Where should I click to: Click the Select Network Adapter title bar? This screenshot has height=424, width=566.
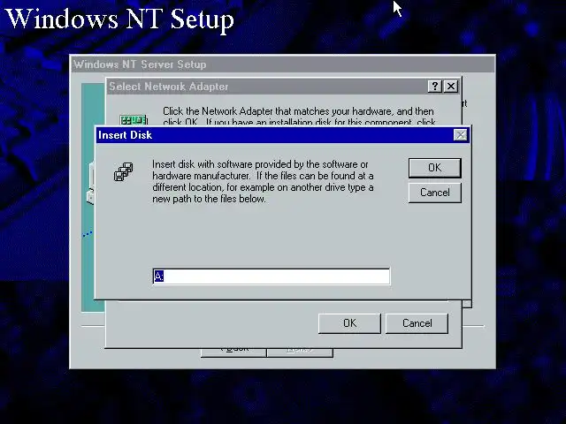pos(267,87)
